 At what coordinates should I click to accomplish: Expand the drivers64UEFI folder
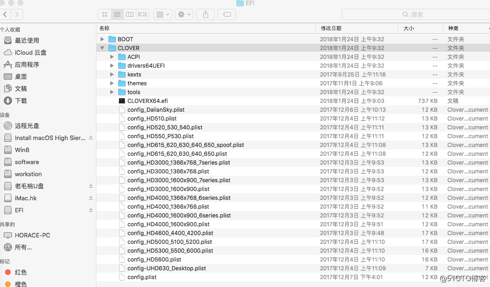click(112, 66)
